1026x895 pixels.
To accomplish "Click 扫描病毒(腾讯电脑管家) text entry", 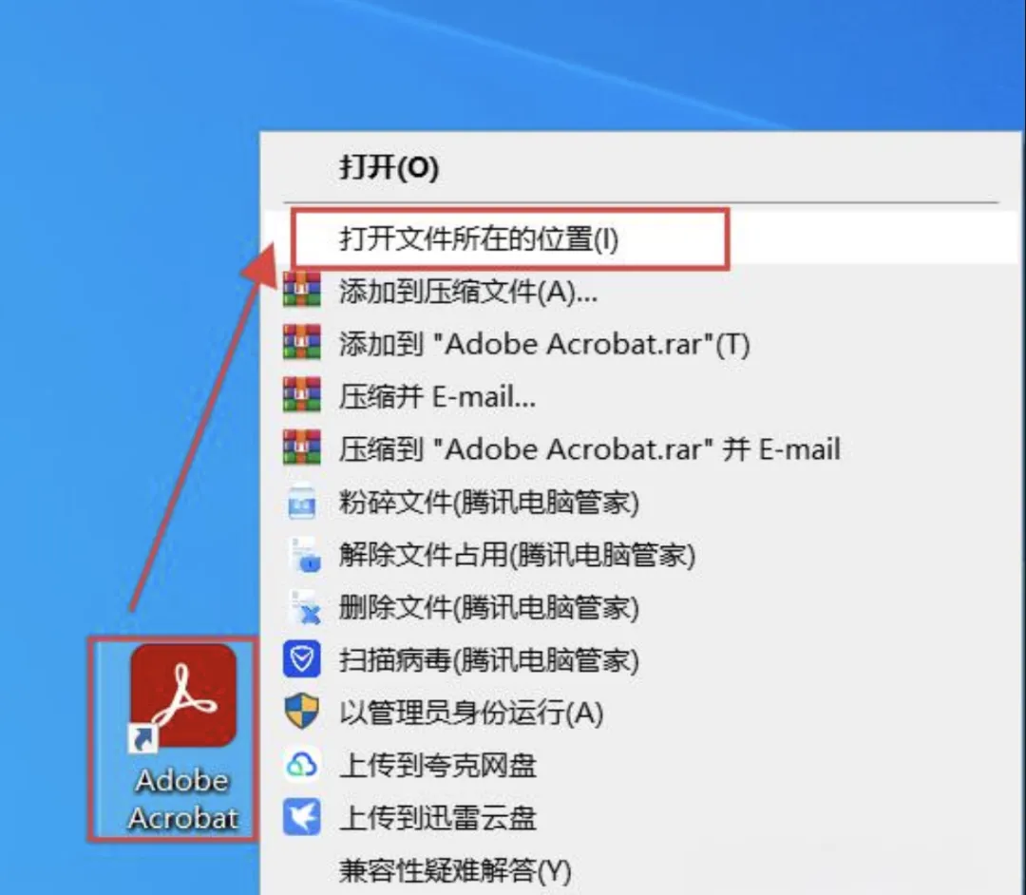I will 489,659.
